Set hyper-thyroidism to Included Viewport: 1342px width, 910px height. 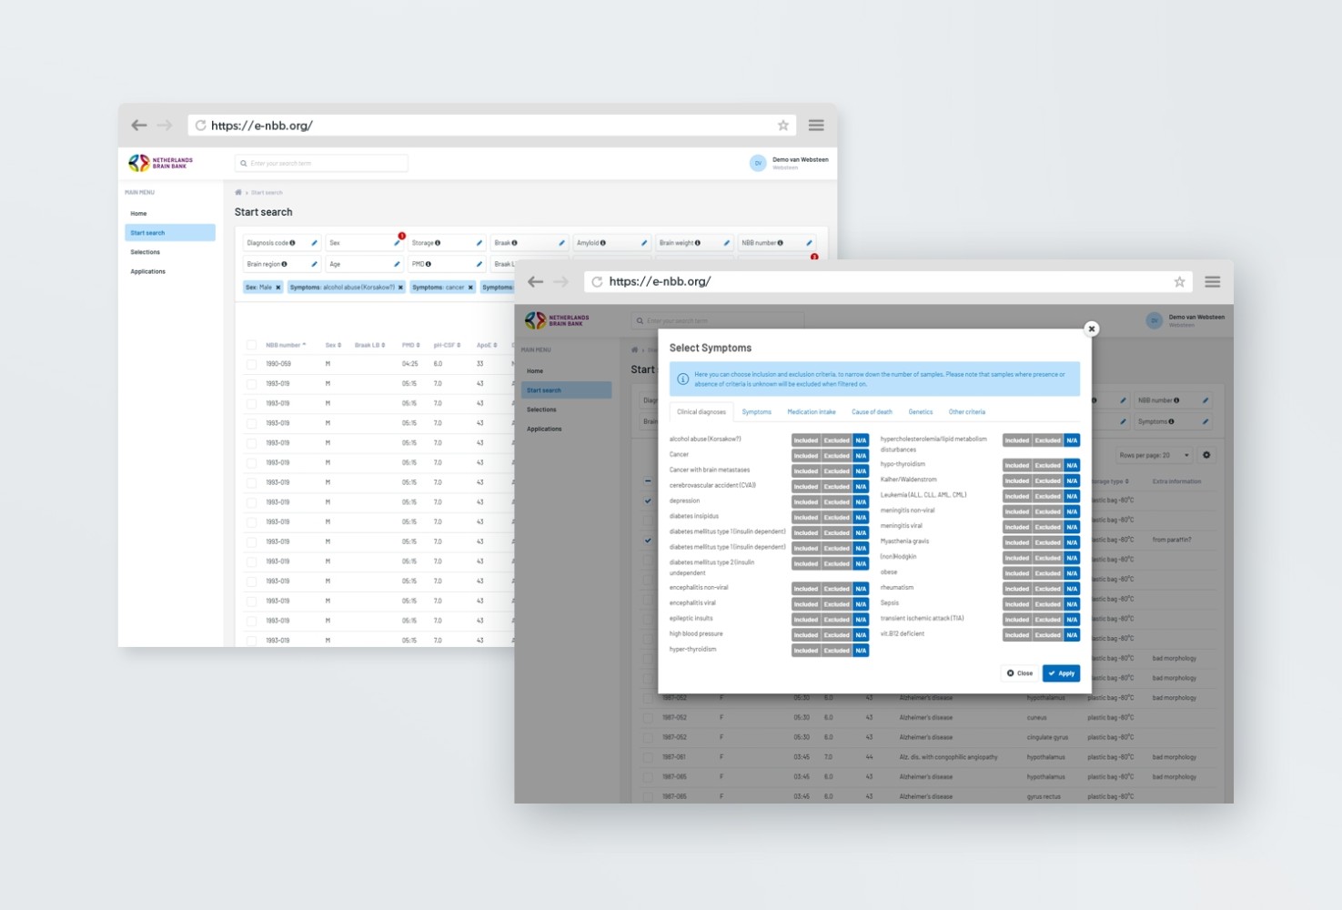(806, 651)
